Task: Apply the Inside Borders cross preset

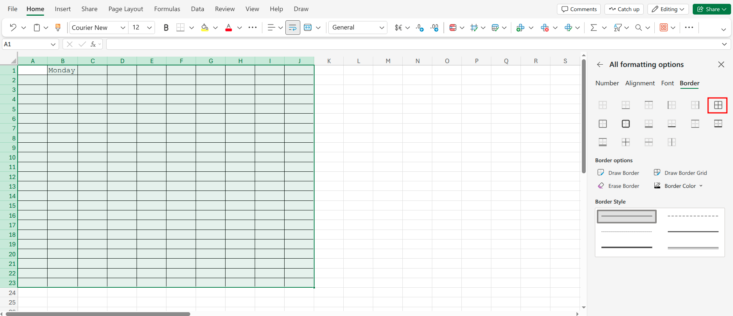Action: (626, 142)
